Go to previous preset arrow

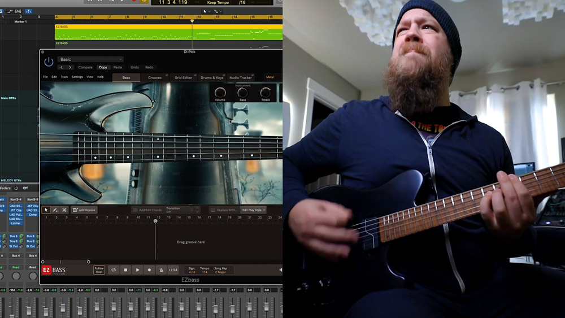point(62,67)
